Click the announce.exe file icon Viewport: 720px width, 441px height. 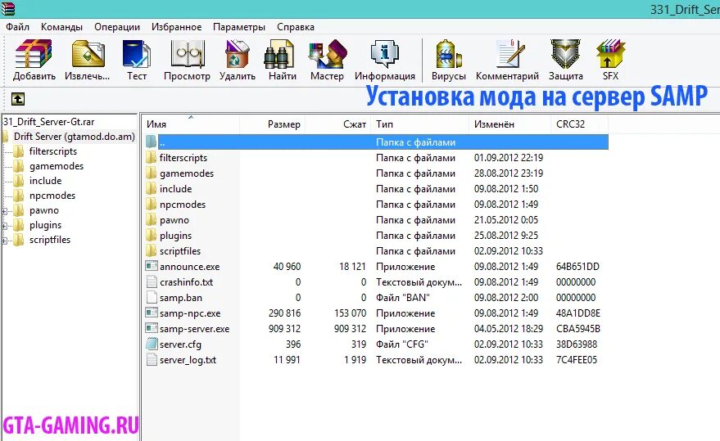pos(151,266)
